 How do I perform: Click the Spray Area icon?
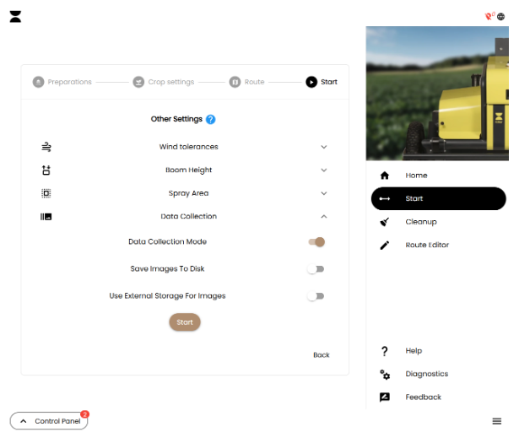(46, 193)
